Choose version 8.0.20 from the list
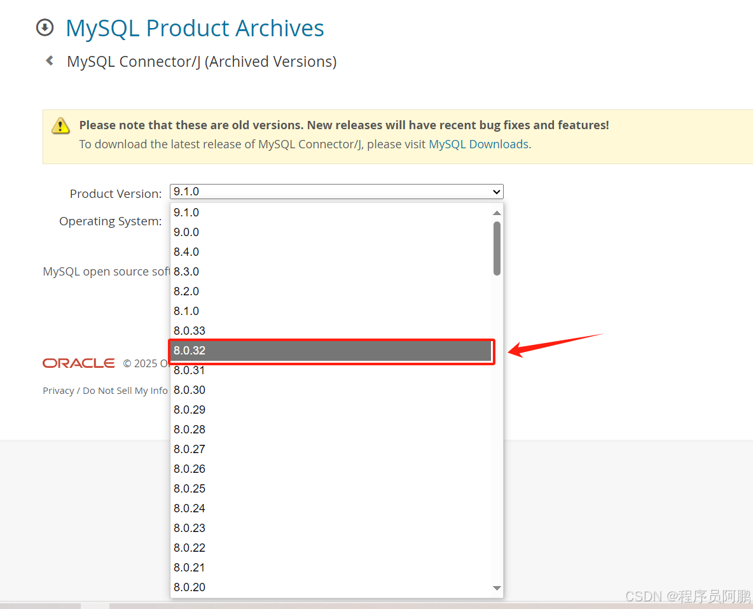The height and width of the screenshot is (609, 753). click(331, 587)
